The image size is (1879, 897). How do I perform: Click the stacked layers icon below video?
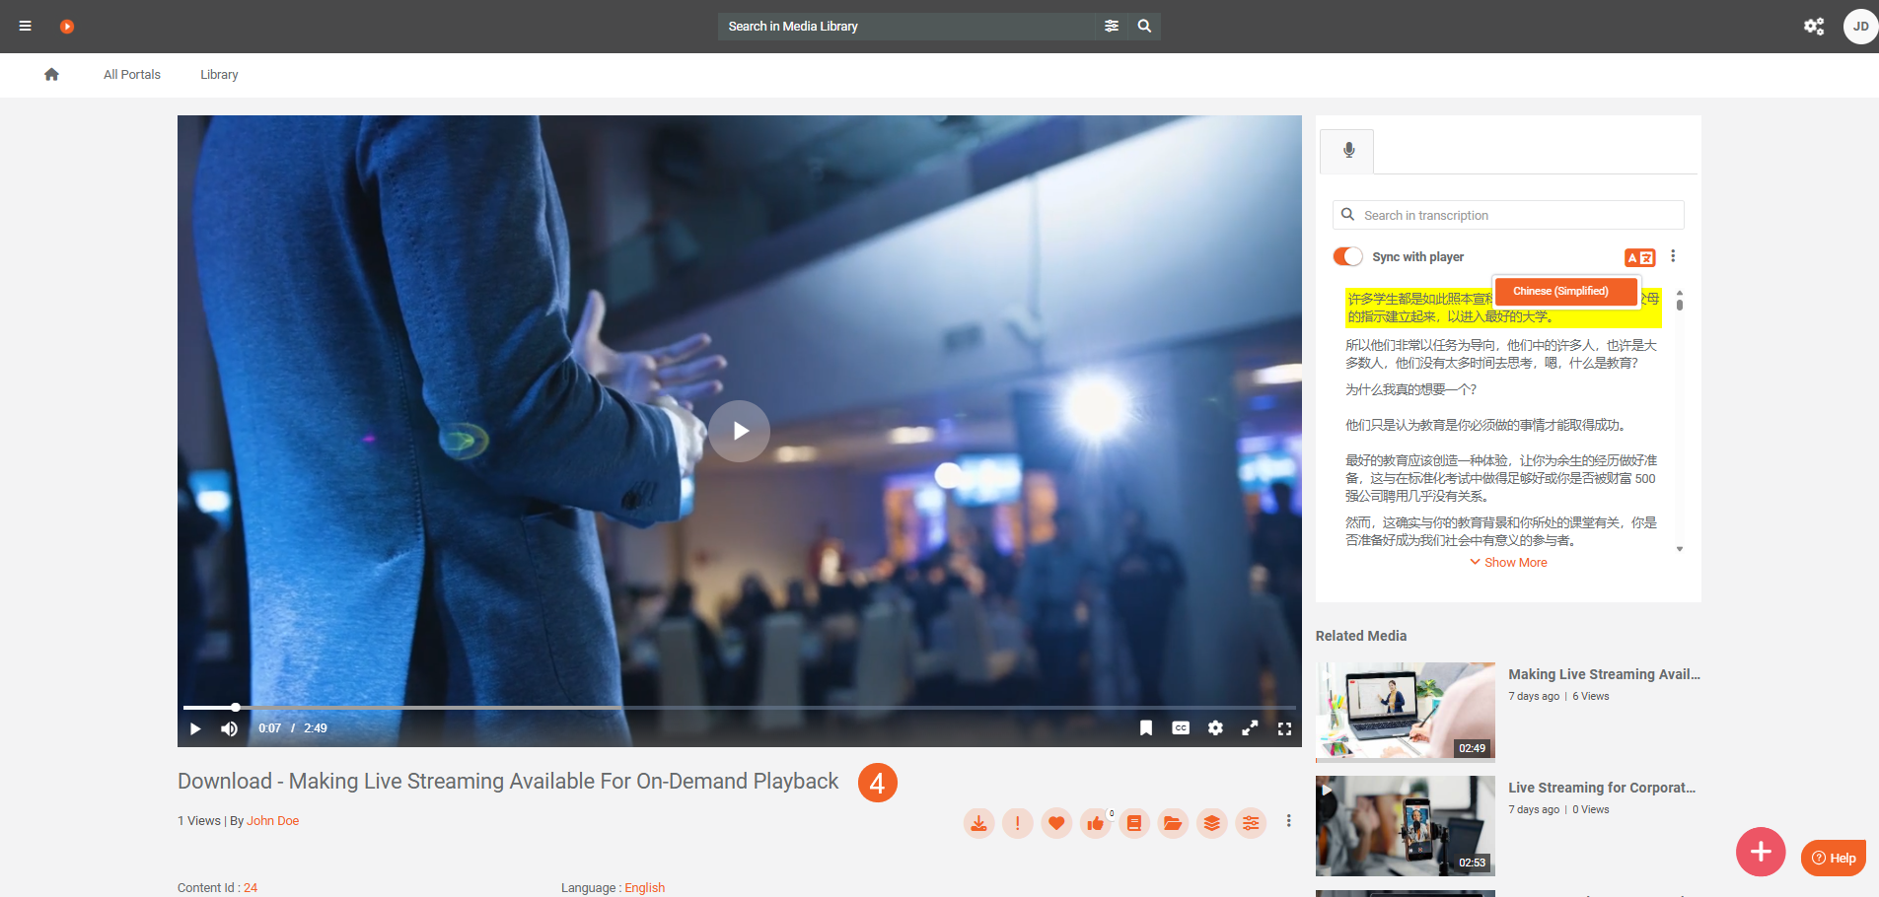pyautogui.click(x=1211, y=823)
